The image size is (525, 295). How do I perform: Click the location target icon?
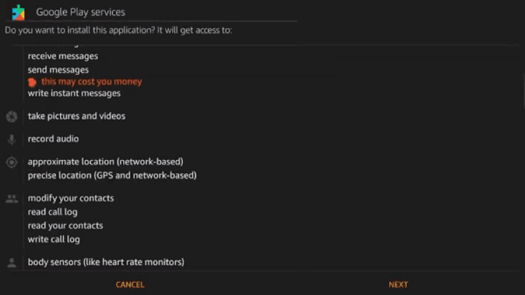pos(11,162)
